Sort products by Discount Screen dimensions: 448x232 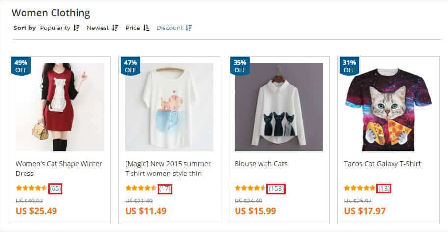(x=169, y=28)
